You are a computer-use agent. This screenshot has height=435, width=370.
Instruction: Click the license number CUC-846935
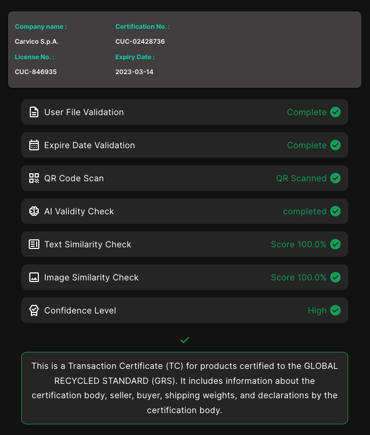pyautogui.click(x=36, y=72)
